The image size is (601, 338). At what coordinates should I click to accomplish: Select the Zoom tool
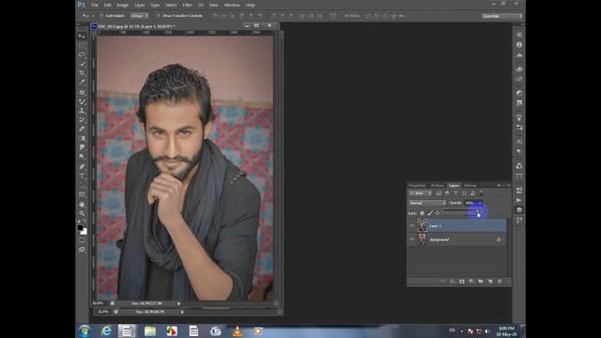[x=82, y=213]
